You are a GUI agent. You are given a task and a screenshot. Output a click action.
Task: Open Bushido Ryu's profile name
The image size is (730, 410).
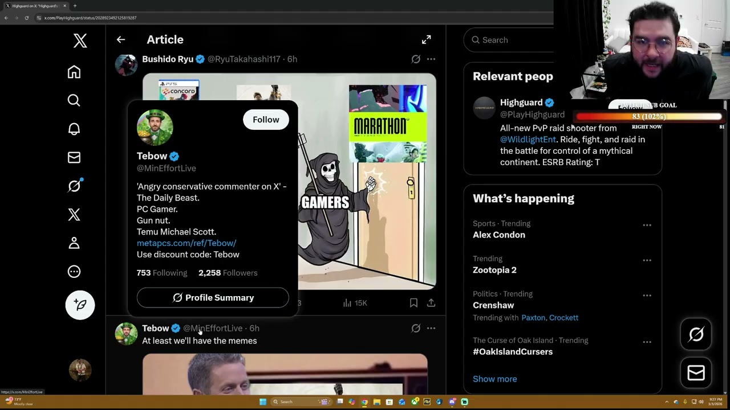(x=168, y=59)
